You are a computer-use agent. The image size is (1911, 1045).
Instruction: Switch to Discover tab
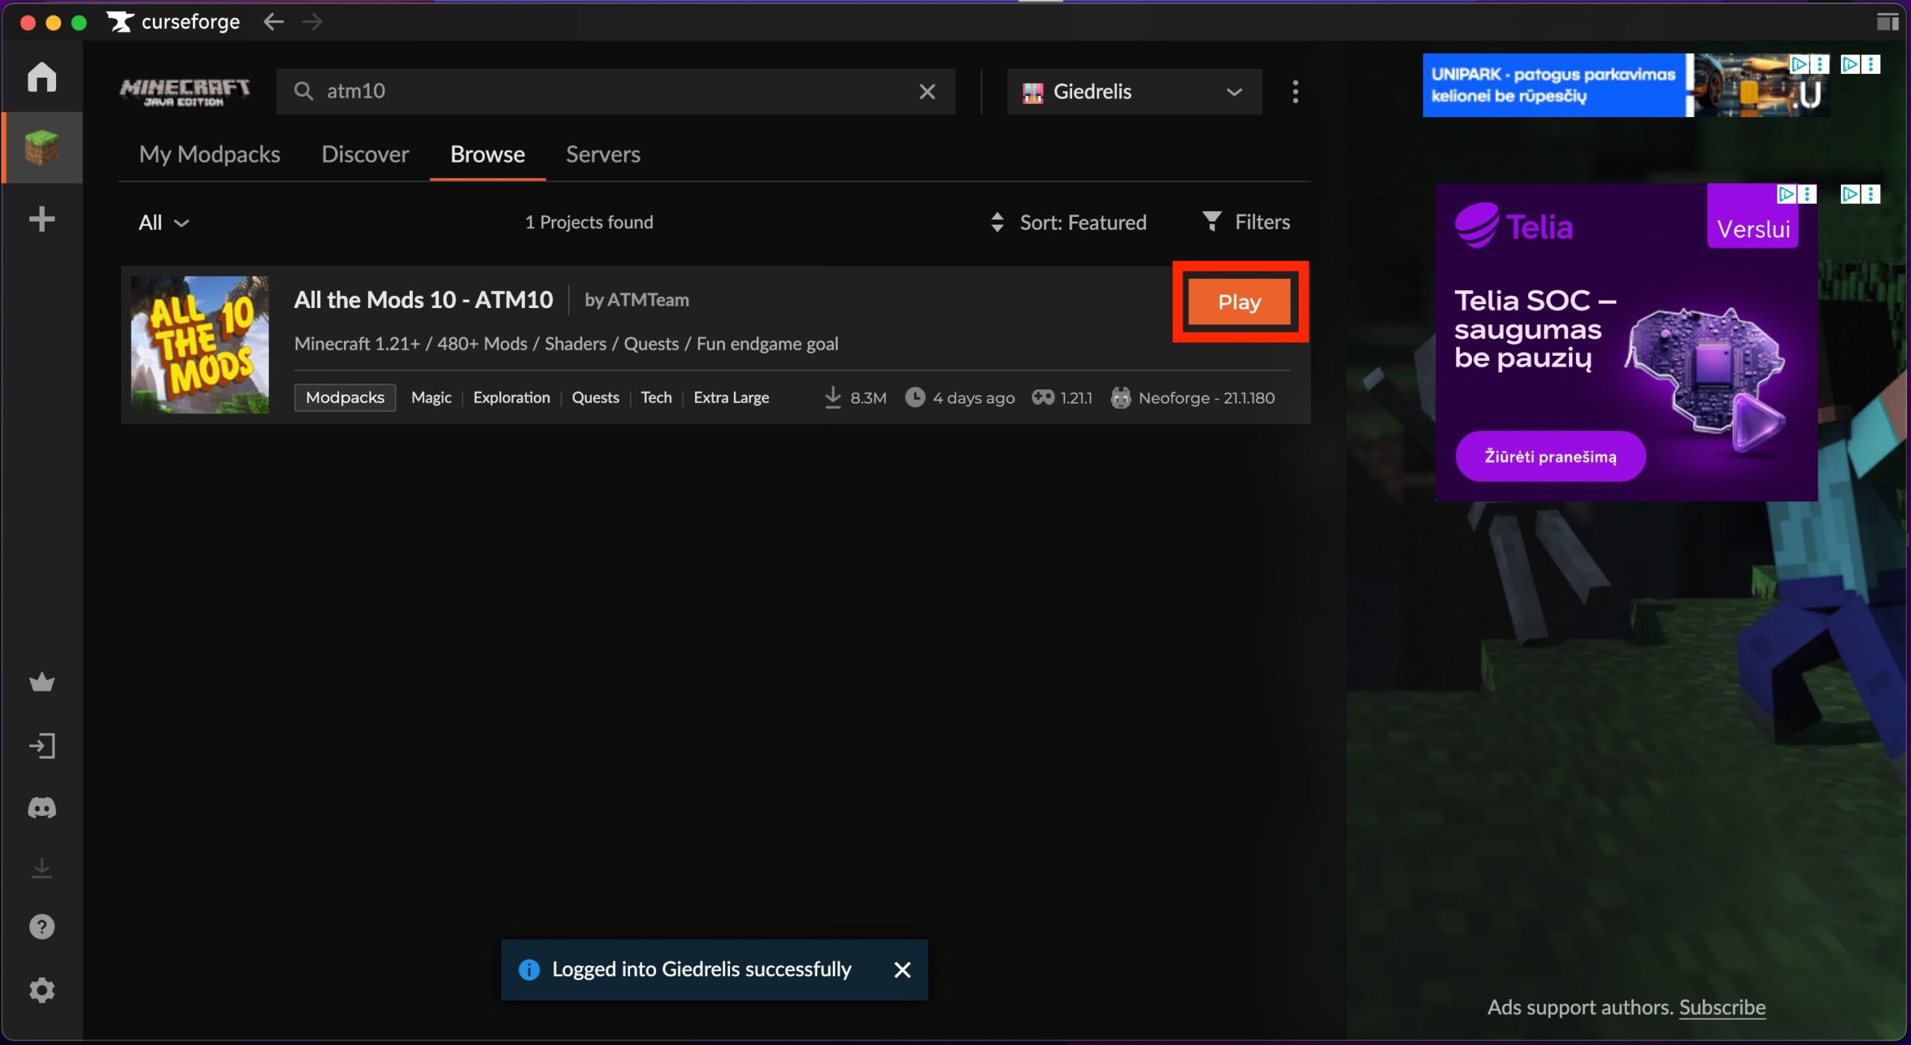[x=365, y=154]
